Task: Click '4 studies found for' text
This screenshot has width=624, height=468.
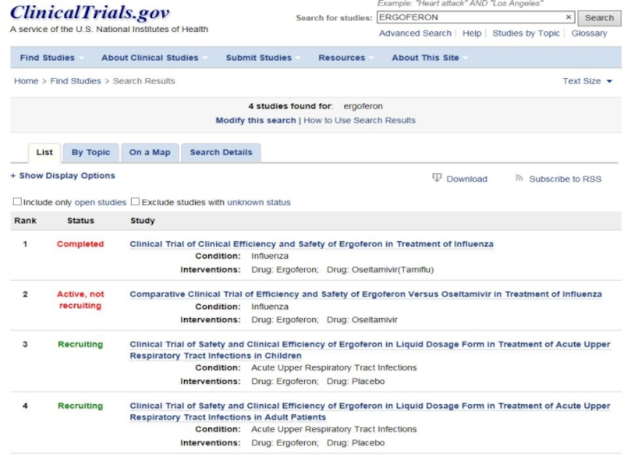Action: (x=290, y=106)
